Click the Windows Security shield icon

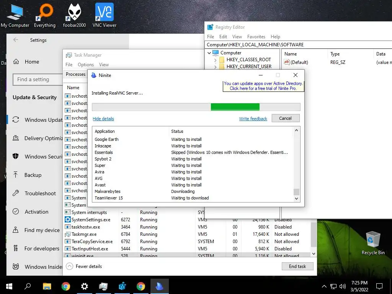[16, 157]
